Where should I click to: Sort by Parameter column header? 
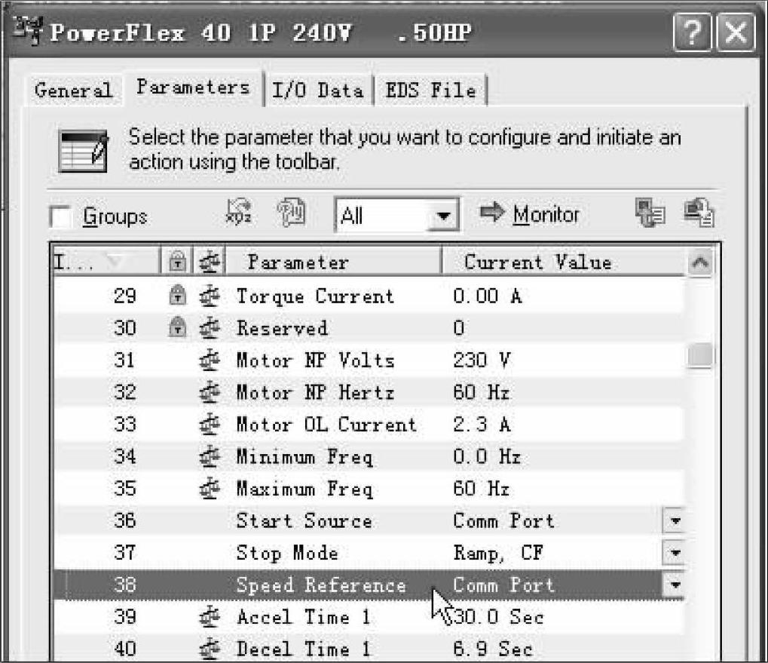click(x=334, y=262)
